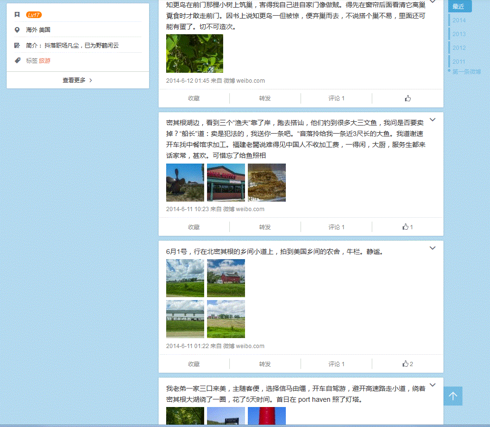Jump to 2013 in the timeline

click(459, 34)
